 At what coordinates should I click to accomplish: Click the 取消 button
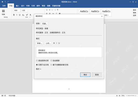click(x=97, y=75)
